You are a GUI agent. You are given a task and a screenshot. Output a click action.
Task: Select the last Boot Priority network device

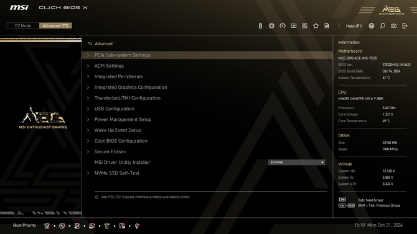(137, 226)
